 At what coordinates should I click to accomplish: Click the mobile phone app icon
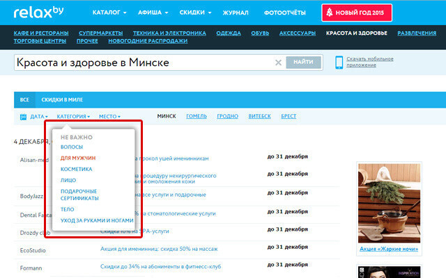[x=339, y=63]
